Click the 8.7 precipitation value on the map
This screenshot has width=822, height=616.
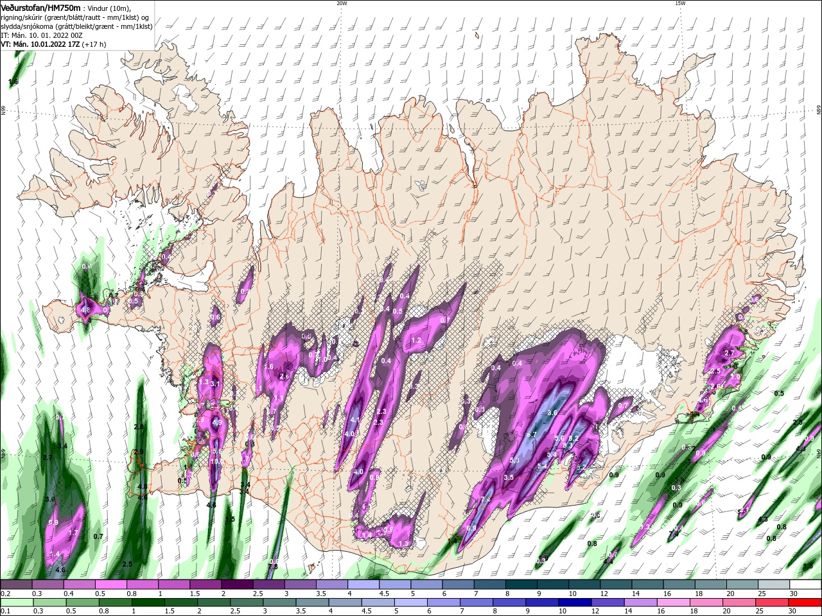tap(531, 434)
